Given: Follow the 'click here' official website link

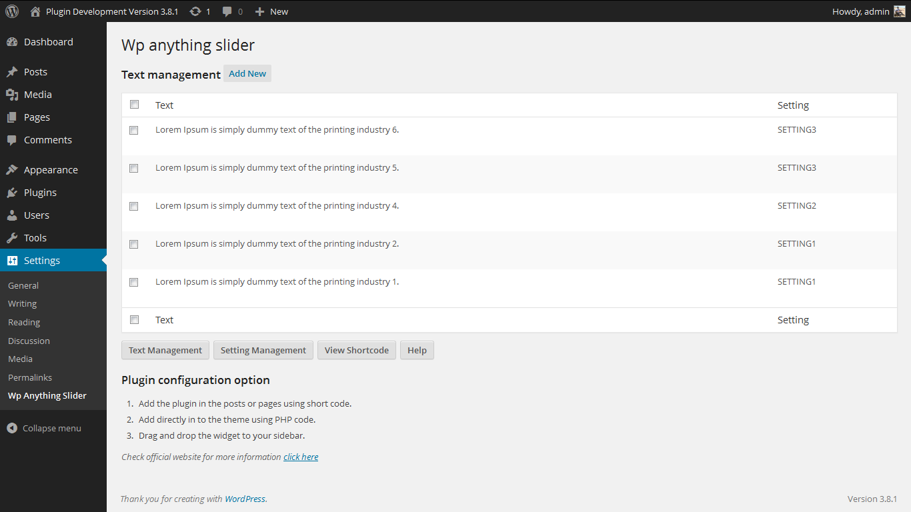Looking at the screenshot, I should point(301,457).
